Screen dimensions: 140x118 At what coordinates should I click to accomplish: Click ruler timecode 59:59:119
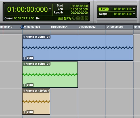tap(6, 27)
